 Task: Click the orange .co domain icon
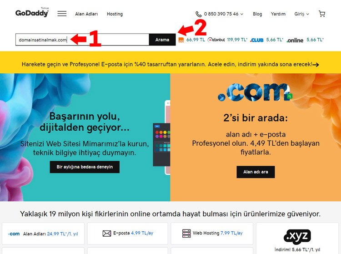[x=181, y=40]
